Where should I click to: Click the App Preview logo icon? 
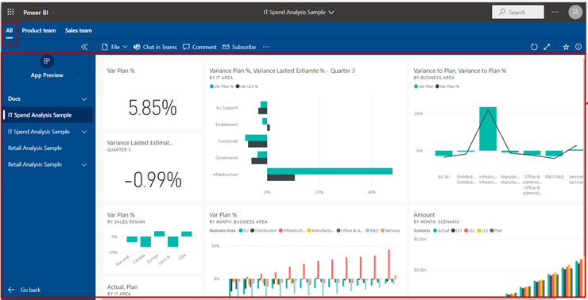[47, 61]
